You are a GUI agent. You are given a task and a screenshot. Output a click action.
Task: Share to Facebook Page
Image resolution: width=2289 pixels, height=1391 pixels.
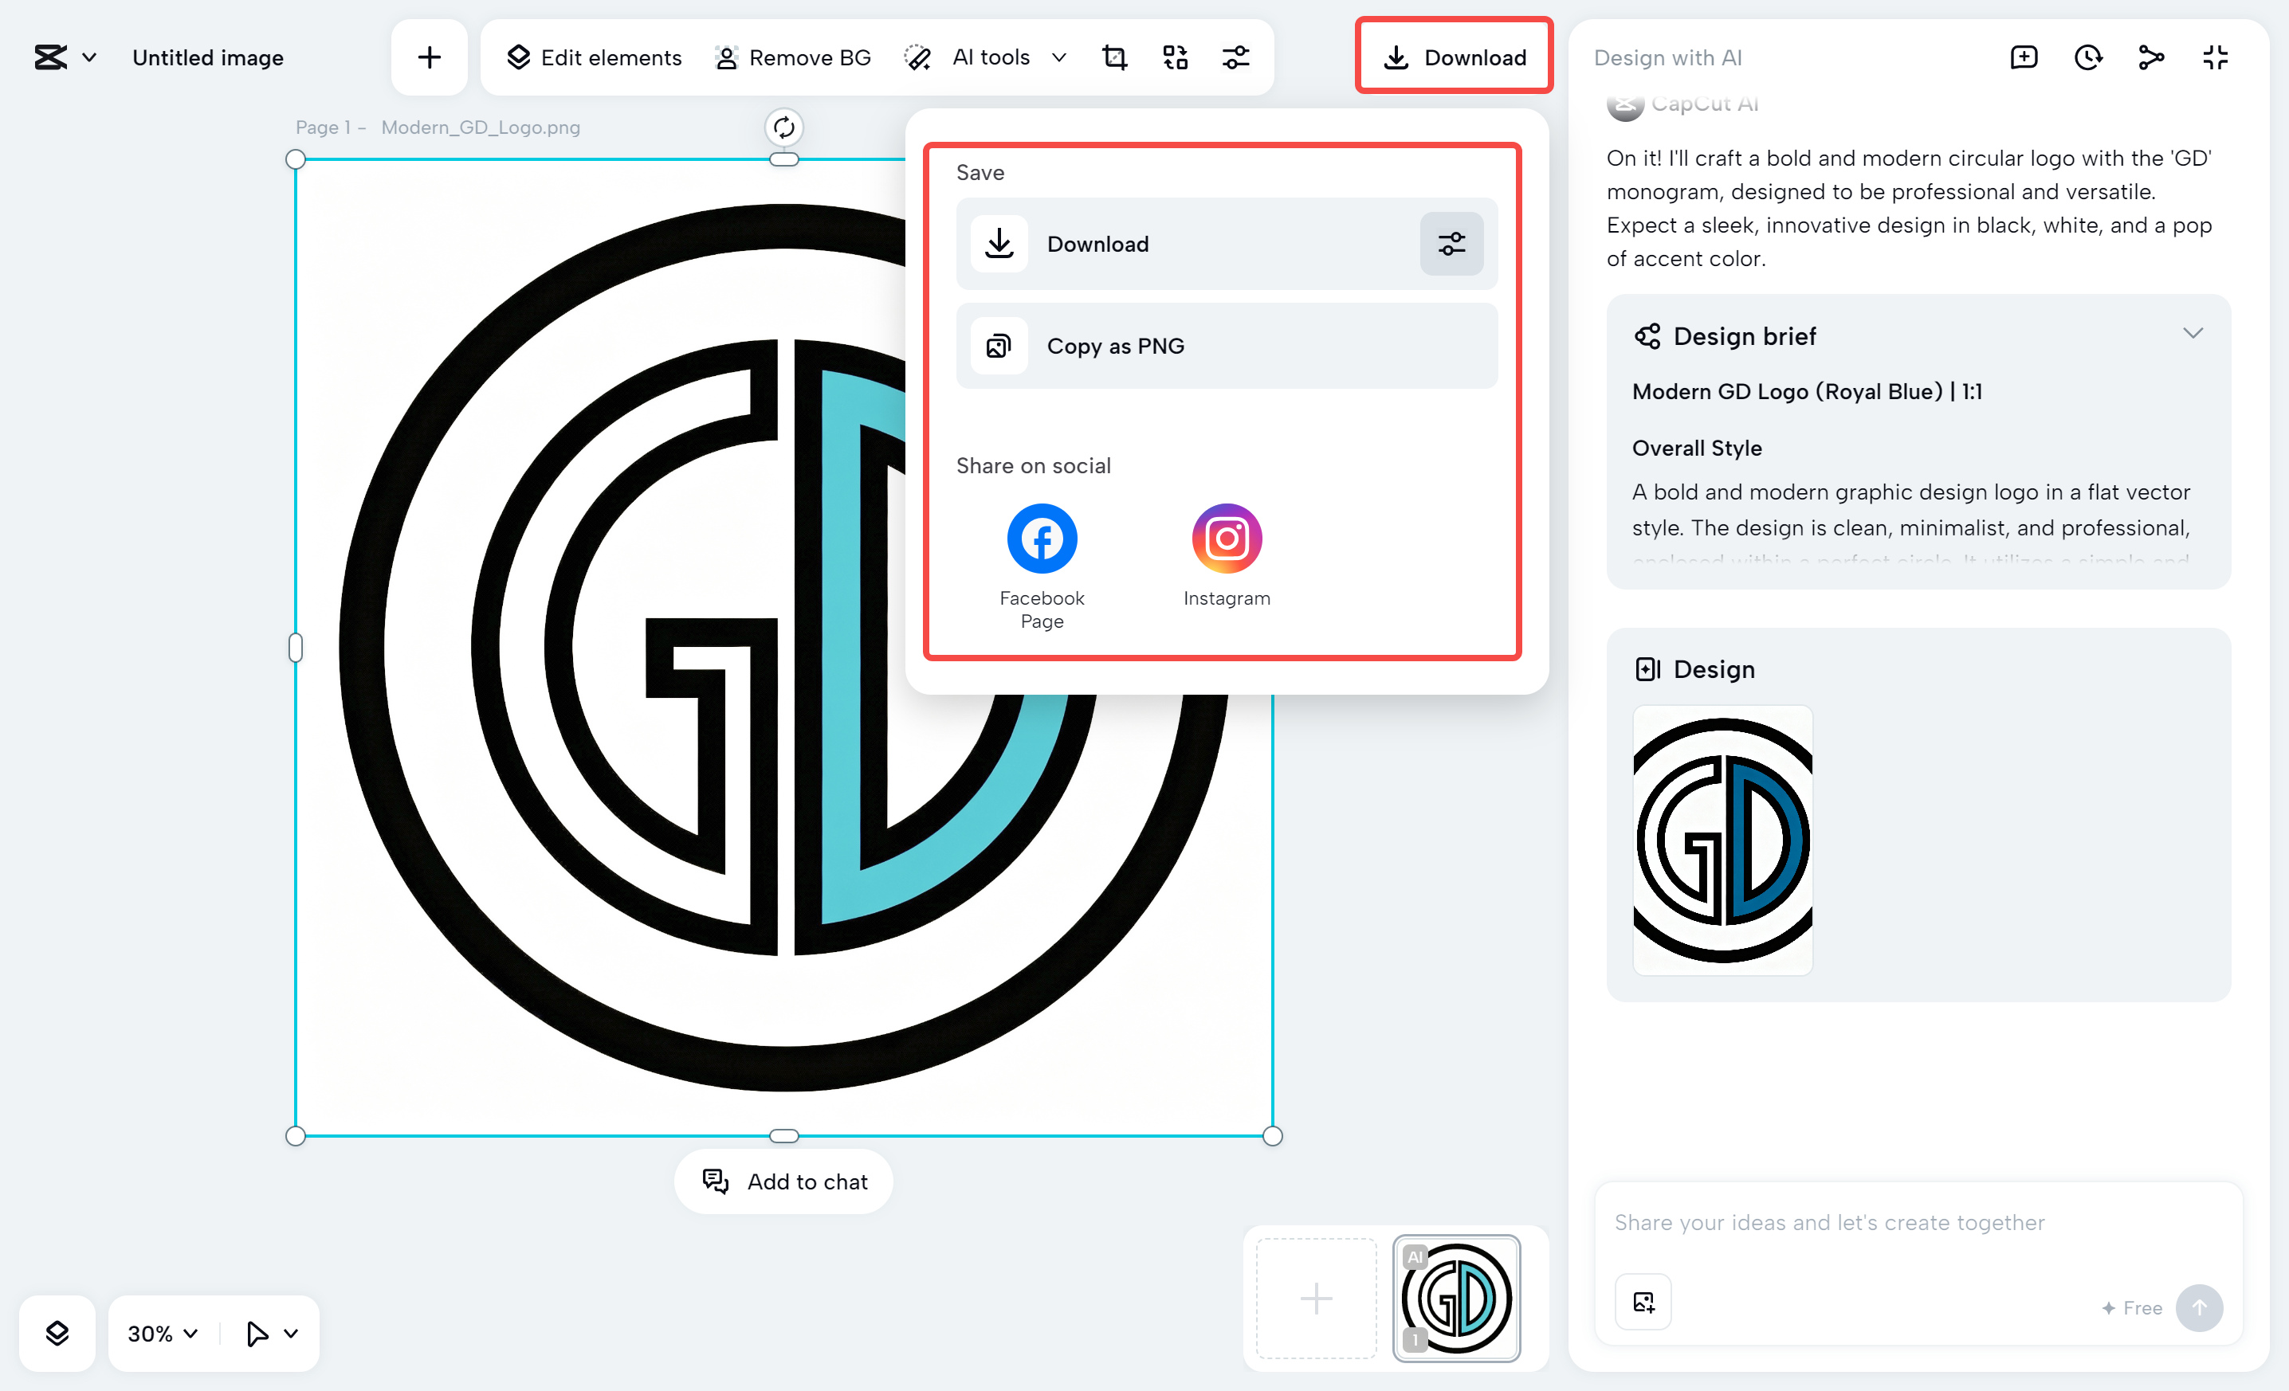[x=1042, y=539]
